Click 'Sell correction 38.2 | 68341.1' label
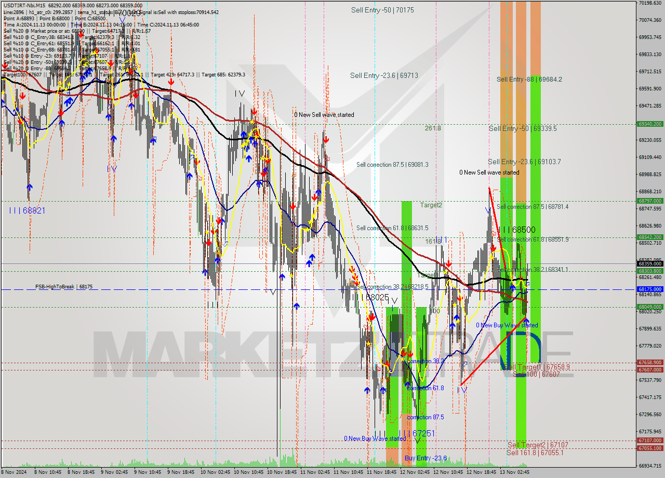This screenshot has height=478, width=665. click(x=533, y=270)
